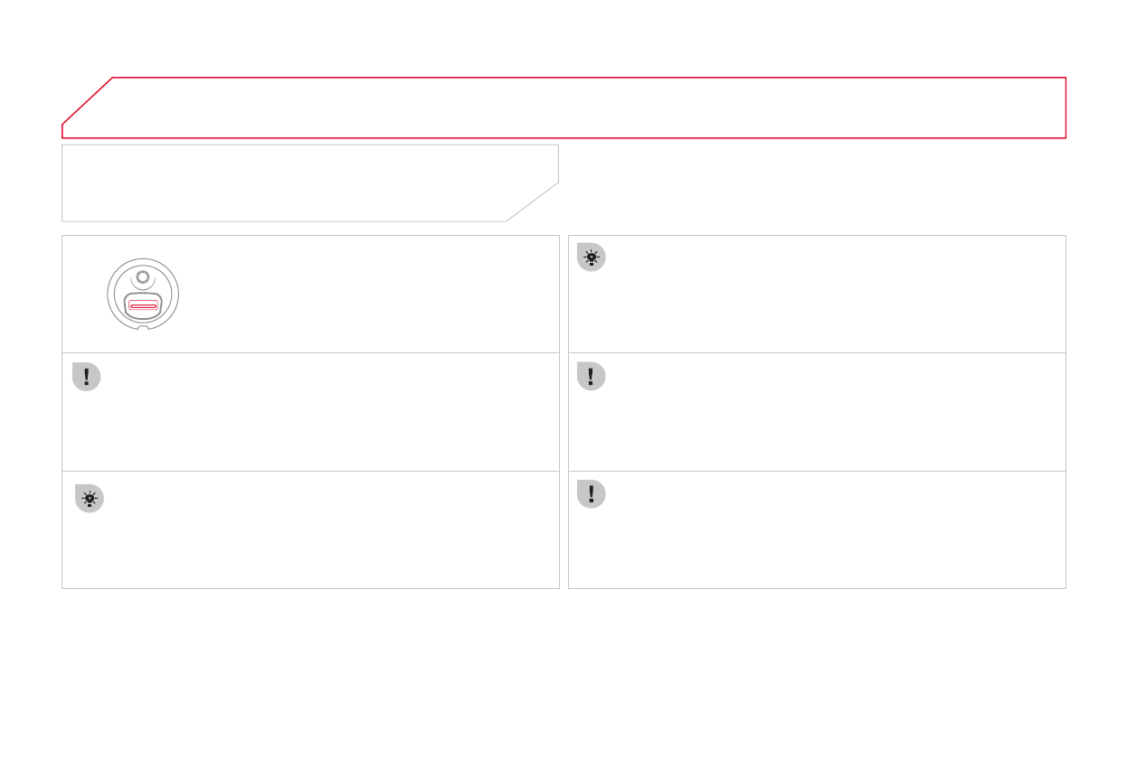Click the exclamation warning icon in the left middle panel
This screenshot has width=1128, height=768.
pos(86,377)
